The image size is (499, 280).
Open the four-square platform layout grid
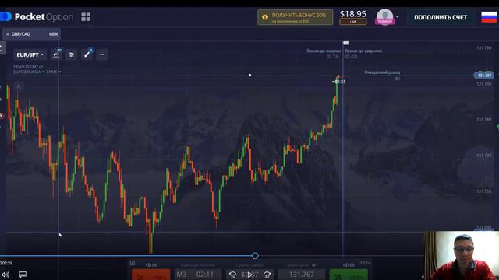86,17
